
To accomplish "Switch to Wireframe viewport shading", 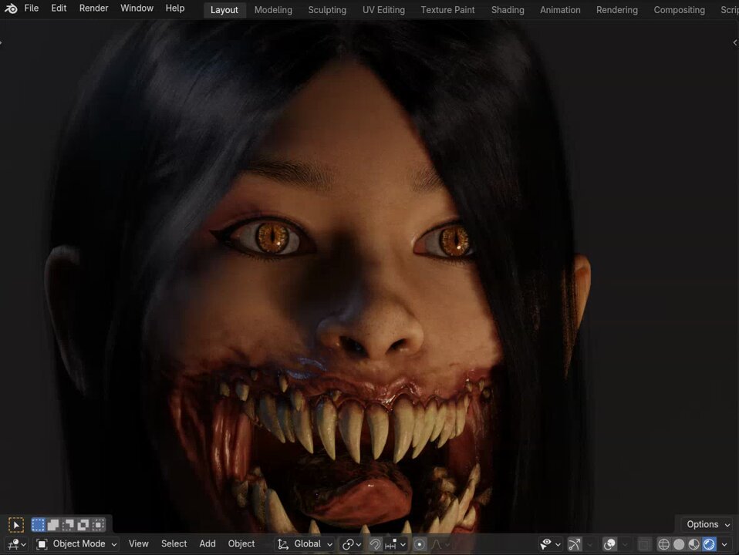I will coord(663,544).
